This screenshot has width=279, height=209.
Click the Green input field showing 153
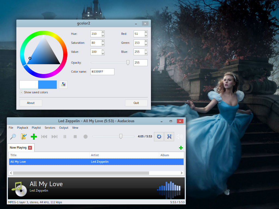[139, 43]
